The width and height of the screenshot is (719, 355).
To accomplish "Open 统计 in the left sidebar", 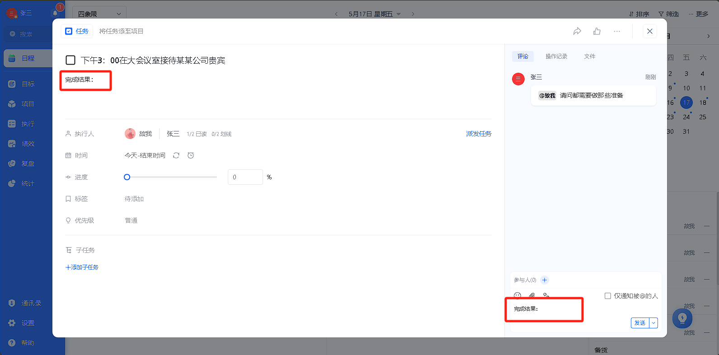I will [28, 183].
